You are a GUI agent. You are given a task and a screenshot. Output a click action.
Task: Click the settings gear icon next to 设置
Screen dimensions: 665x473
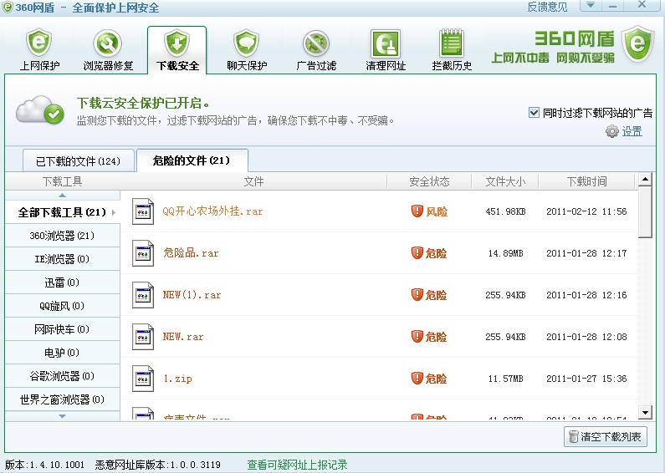click(611, 131)
